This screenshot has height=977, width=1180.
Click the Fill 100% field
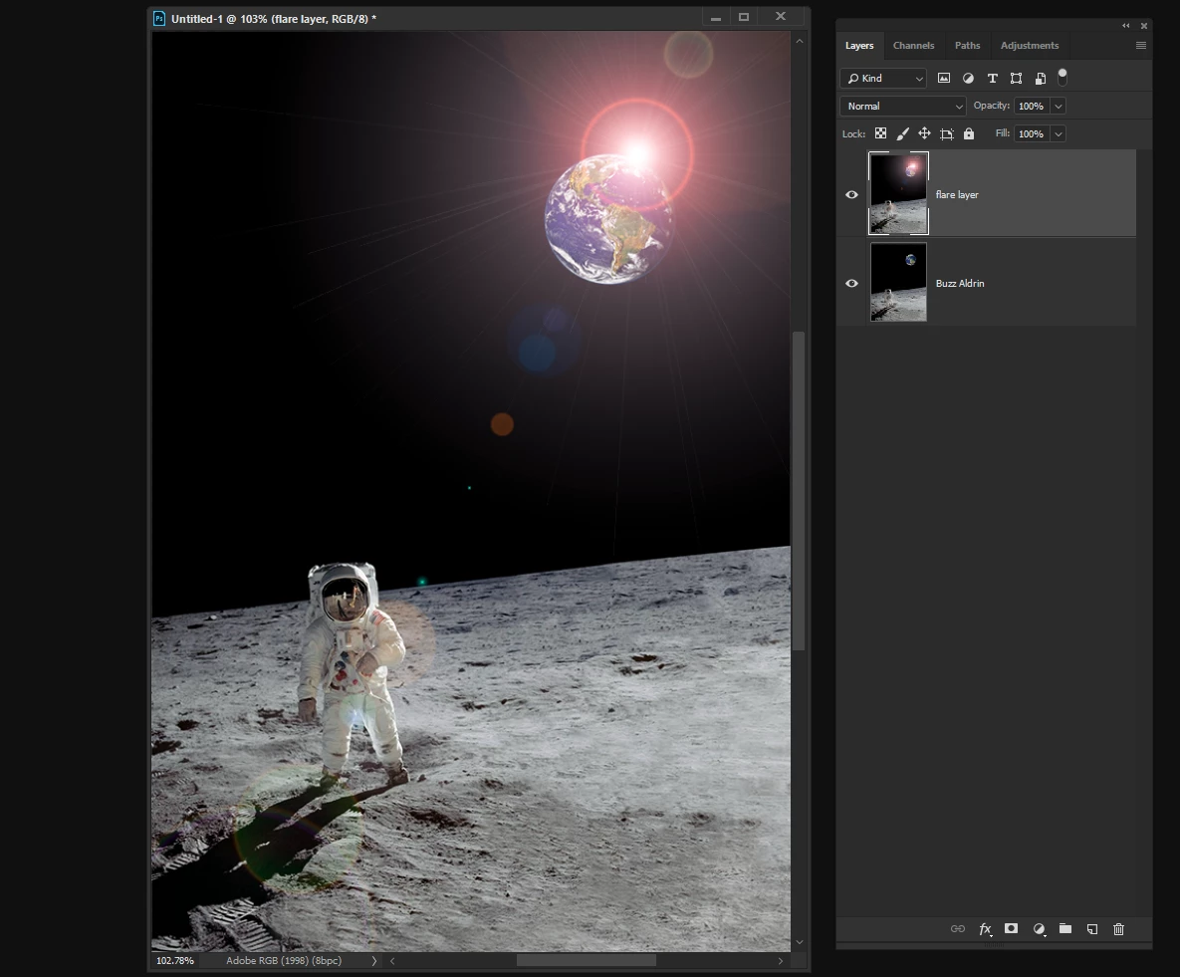point(1032,134)
